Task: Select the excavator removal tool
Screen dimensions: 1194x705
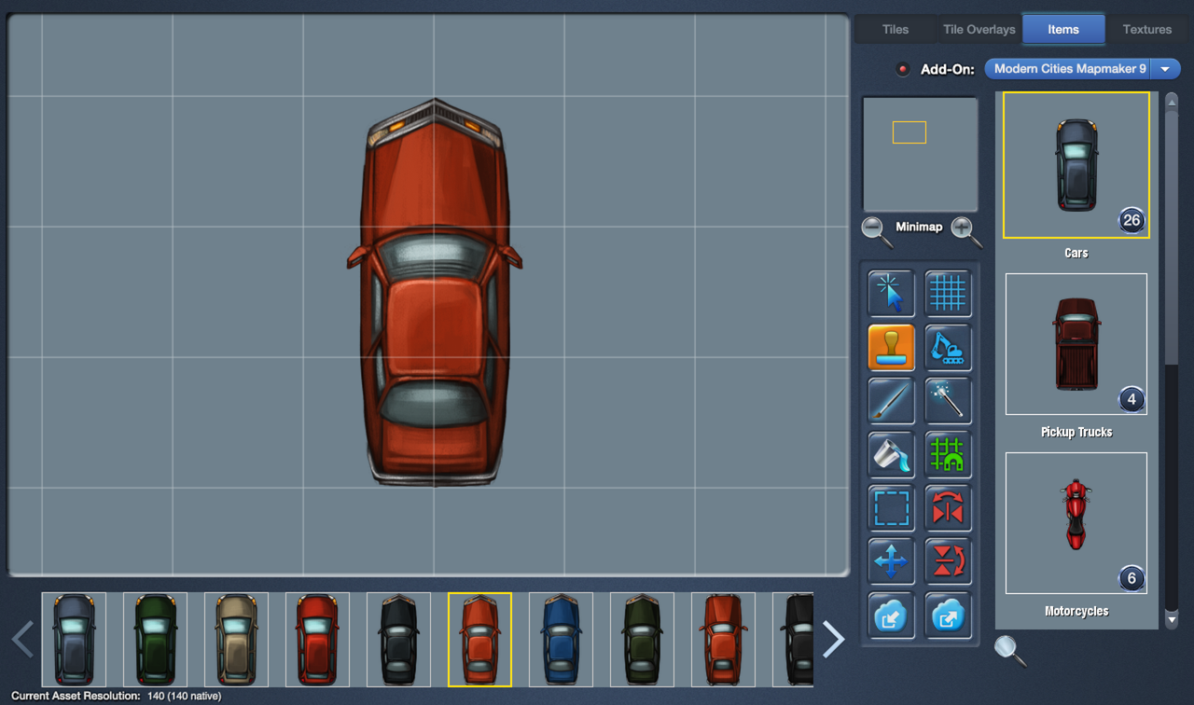Action: click(948, 348)
